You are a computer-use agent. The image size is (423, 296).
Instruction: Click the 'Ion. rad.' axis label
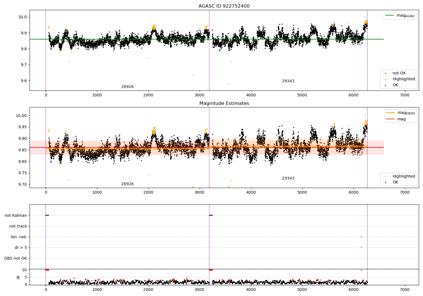click(x=19, y=237)
